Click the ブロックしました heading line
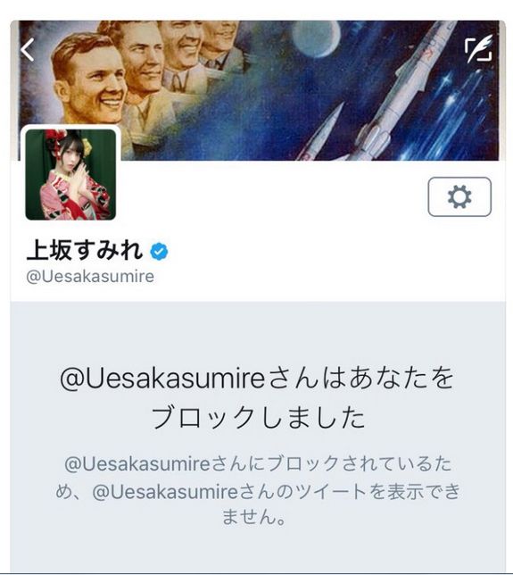Image resolution: width=513 pixels, height=575 pixels. (259, 417)
